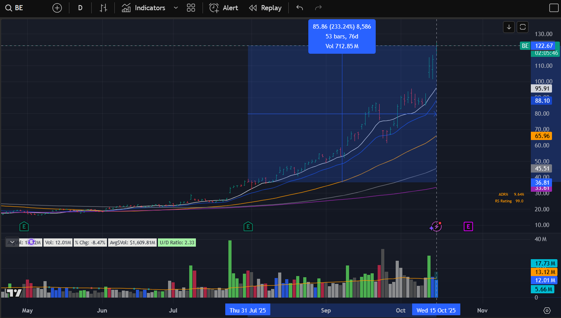This screenshot has height=318, width=561.
Task: Open chart settings gear at bottom right
Action: coord(547,310)
